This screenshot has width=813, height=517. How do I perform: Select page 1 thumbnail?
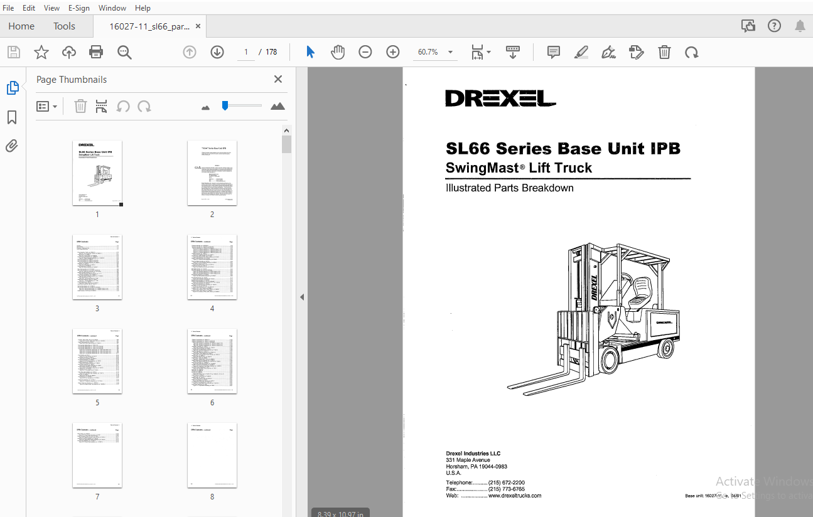point(97,173)
